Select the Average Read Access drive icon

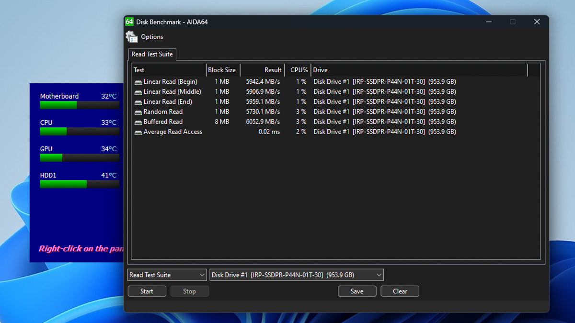click(138, 133)
